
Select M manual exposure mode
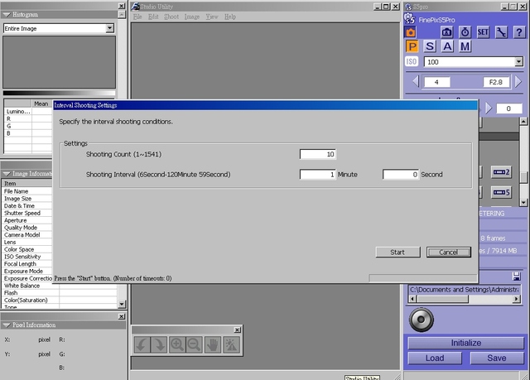465,46
